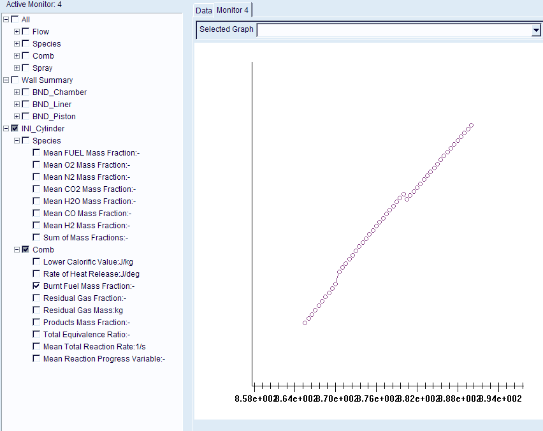The height and width of the screenshot is (431, 543).
Task: Expand the BND_Chamber node
Action: click(x=17, y=92)
